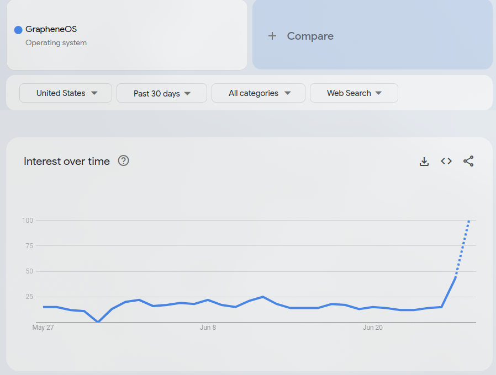Download the interest over time CSV
This screenshot has height=375, width=496.
click(x=424, y=162)
